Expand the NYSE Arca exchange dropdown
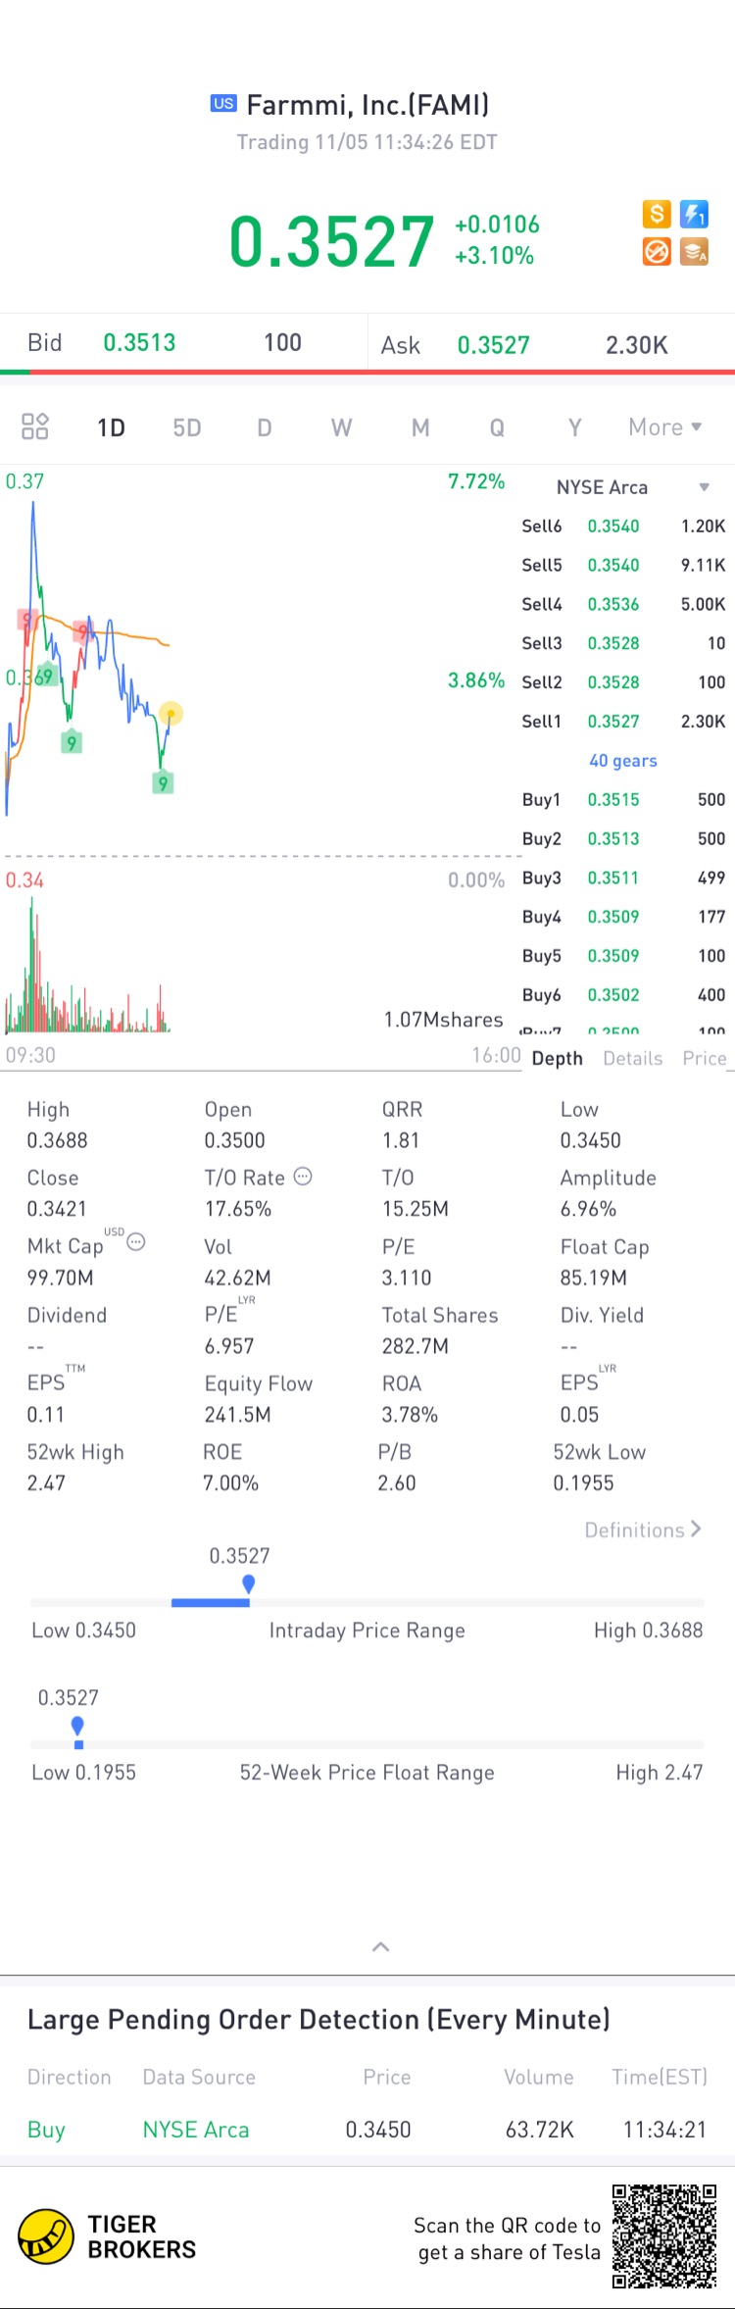Viewport: 735px width, 2309px height. [704, 487]
